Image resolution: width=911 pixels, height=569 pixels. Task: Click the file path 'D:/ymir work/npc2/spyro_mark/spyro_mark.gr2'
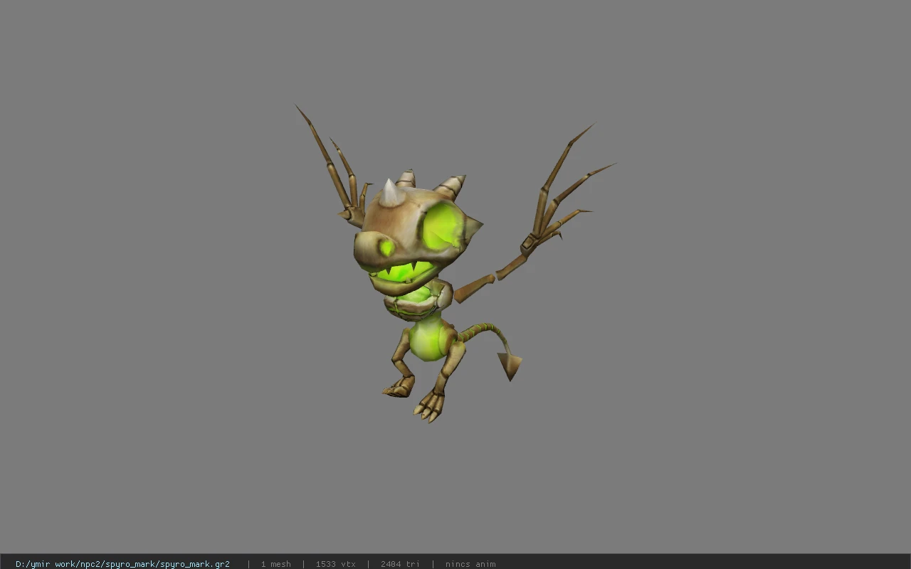tap(122, 564)
